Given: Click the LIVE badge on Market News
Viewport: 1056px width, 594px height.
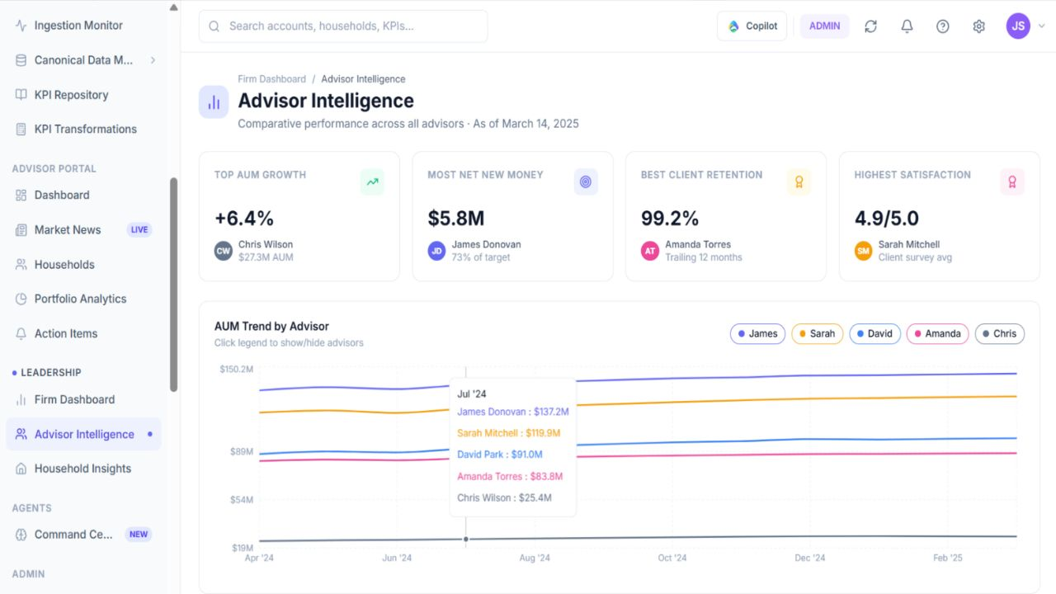Looking at the screenshot, I should (x=139, y=230).
